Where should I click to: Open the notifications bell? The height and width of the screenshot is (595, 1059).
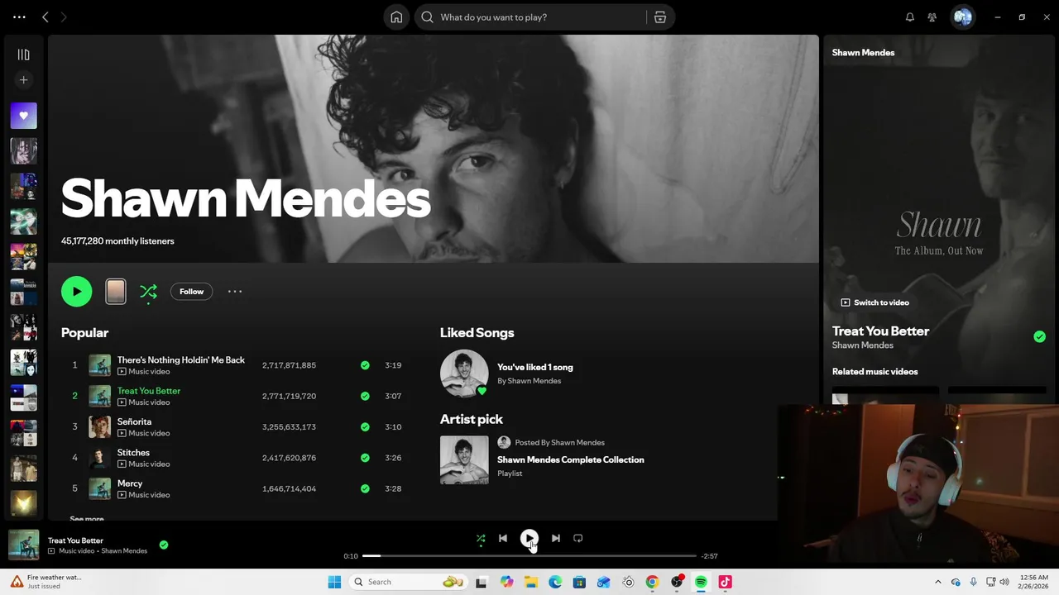point(909,17)
